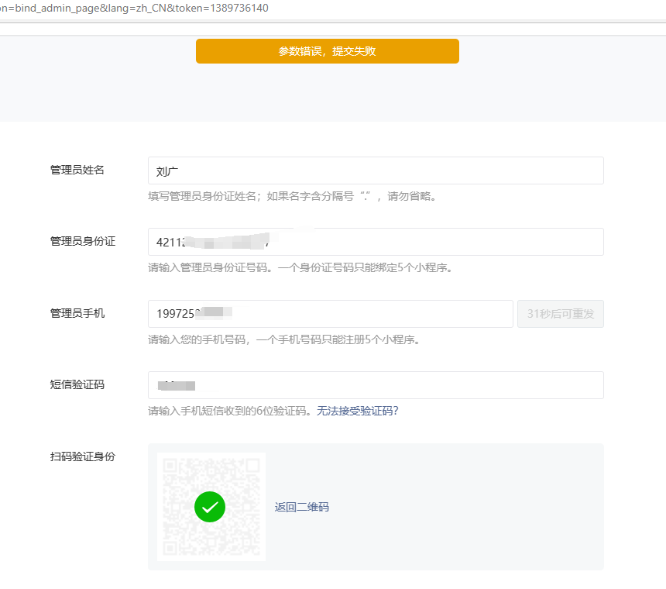666x589 pixels.
Task: Click the 31秒后可重发 resend button
Action: [560, 314]
